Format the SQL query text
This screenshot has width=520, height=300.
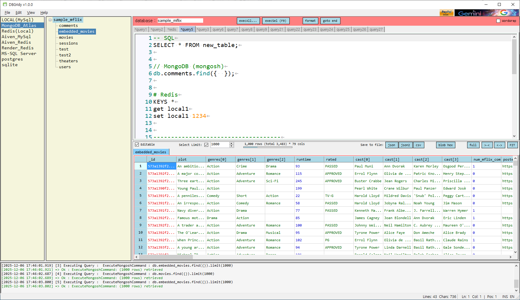click(310, 21)
